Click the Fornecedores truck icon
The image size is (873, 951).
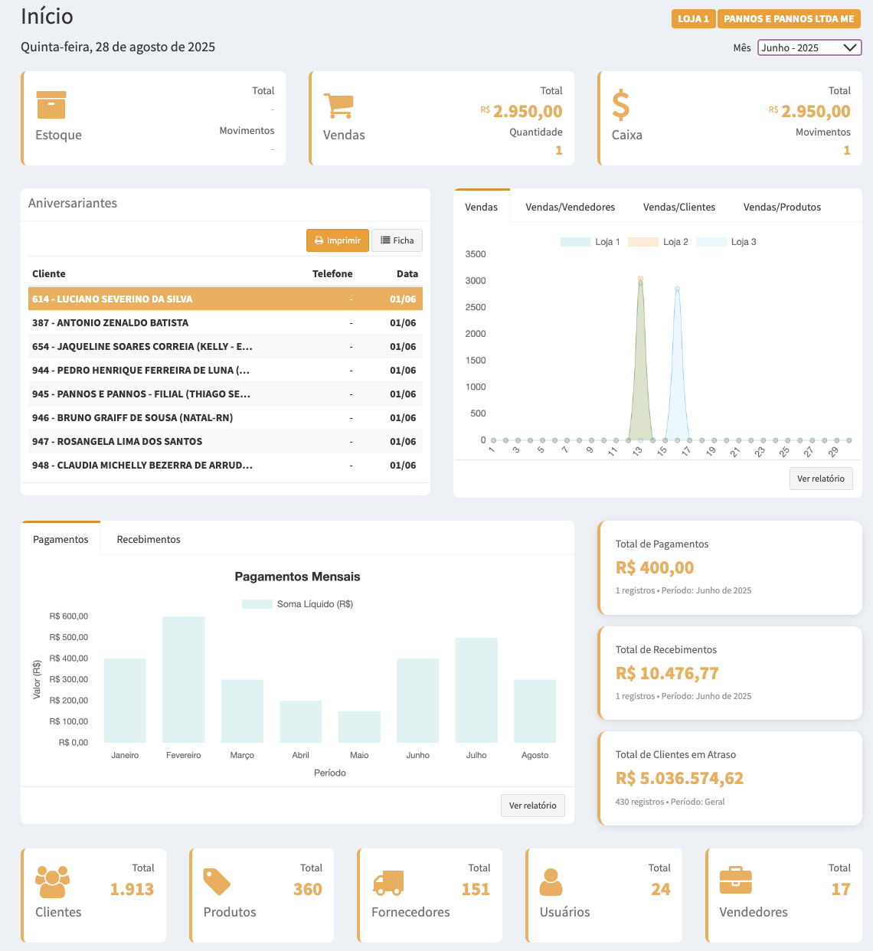pos(388,882)
